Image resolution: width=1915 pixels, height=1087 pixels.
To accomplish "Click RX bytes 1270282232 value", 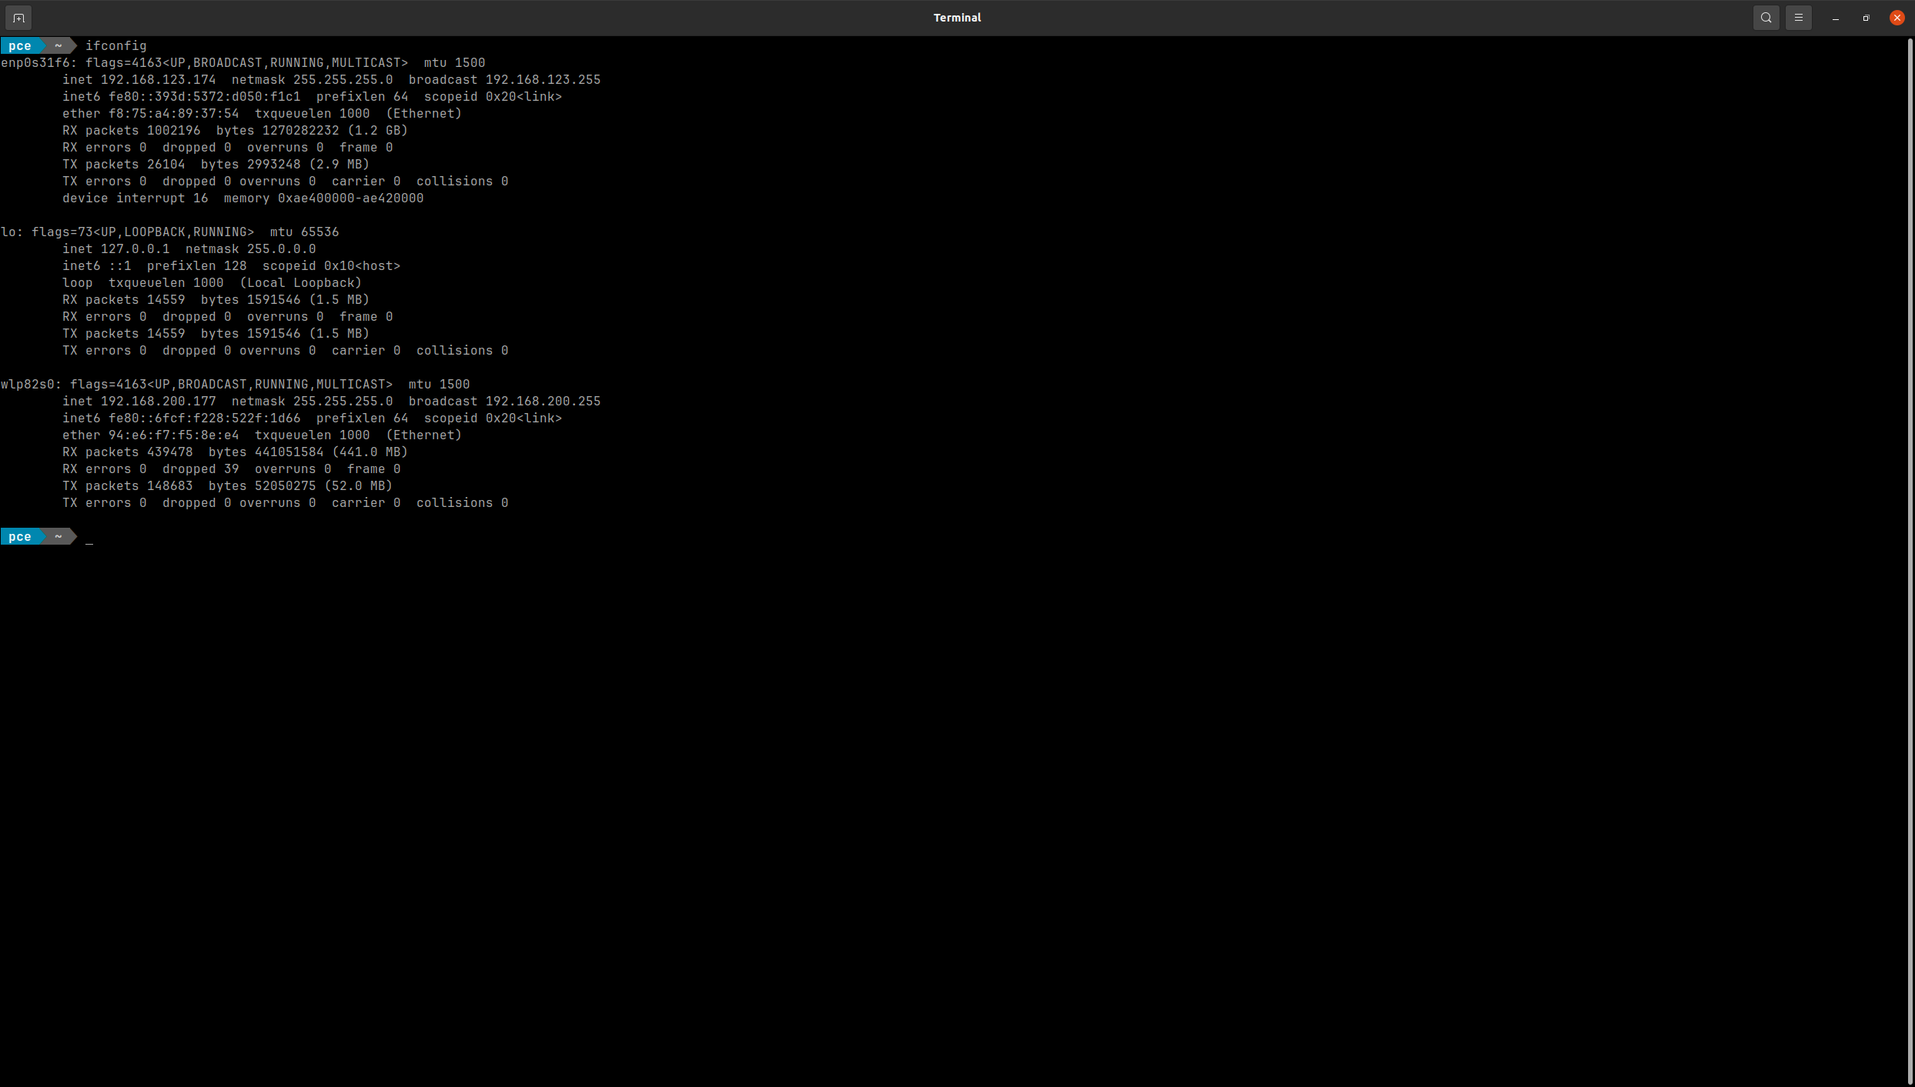I will pyautogui.click(x=301, y=131).
